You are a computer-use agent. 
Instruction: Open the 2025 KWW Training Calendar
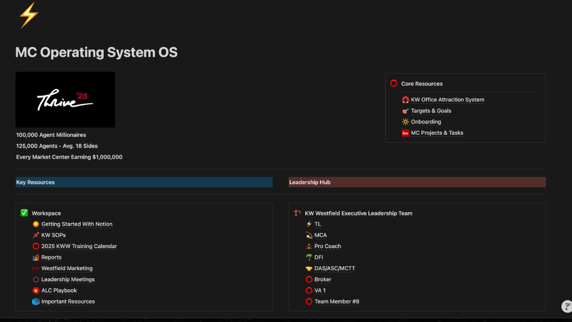pyautogui.click(x=79, y=246)
